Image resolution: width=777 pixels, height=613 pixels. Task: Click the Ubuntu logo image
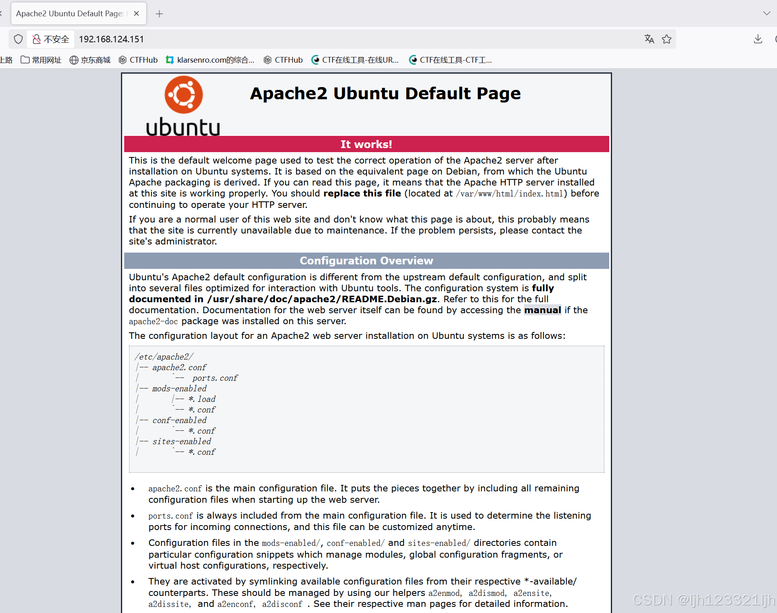click(183, 106)
